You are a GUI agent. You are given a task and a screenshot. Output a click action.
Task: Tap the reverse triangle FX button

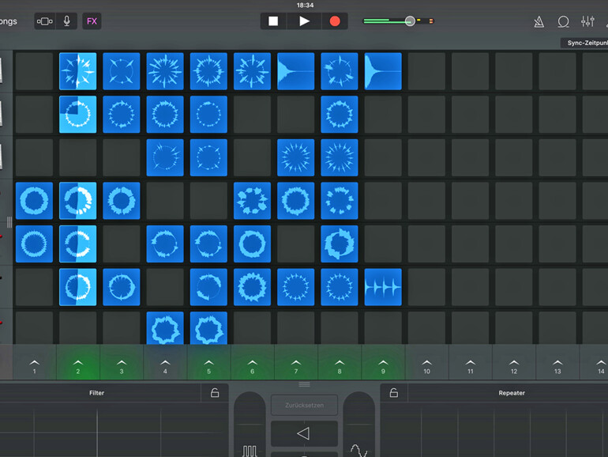[x=304, y=433]
